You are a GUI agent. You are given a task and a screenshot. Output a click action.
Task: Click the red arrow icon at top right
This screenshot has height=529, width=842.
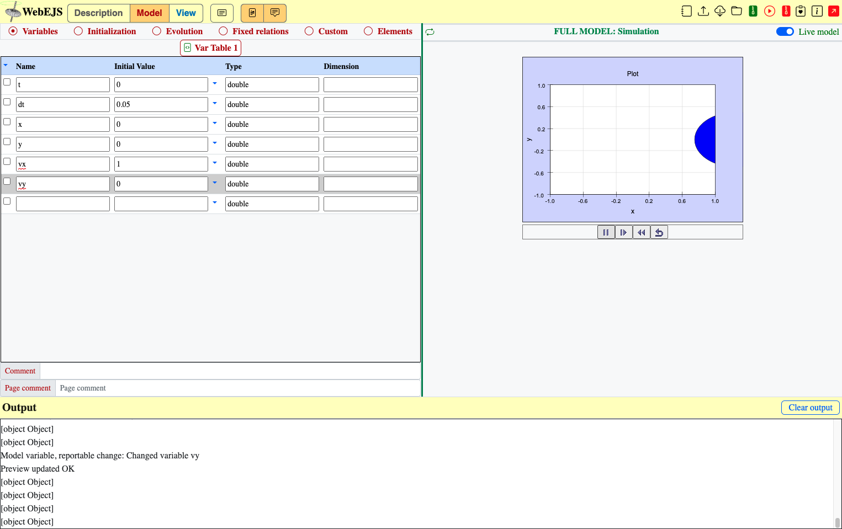point(834,11)
